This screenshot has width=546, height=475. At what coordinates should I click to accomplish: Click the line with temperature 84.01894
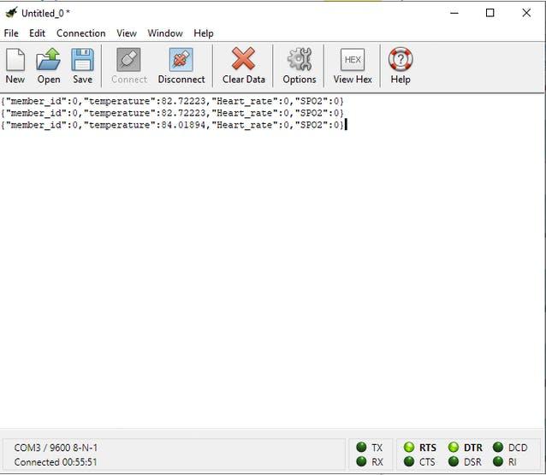coord(172,125)
